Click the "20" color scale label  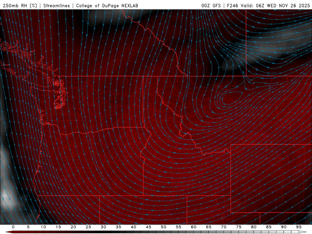click(x=73, y=227)
